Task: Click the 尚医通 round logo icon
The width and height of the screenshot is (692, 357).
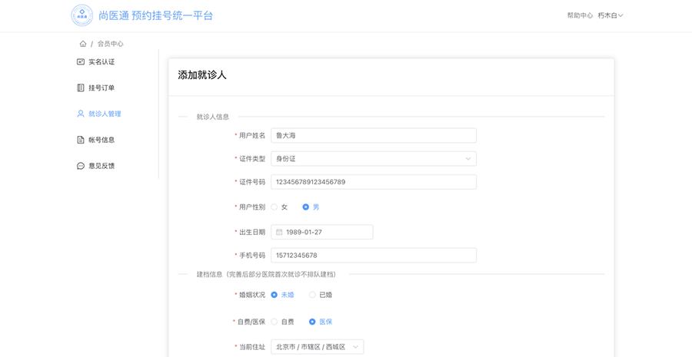Action: 82,15
